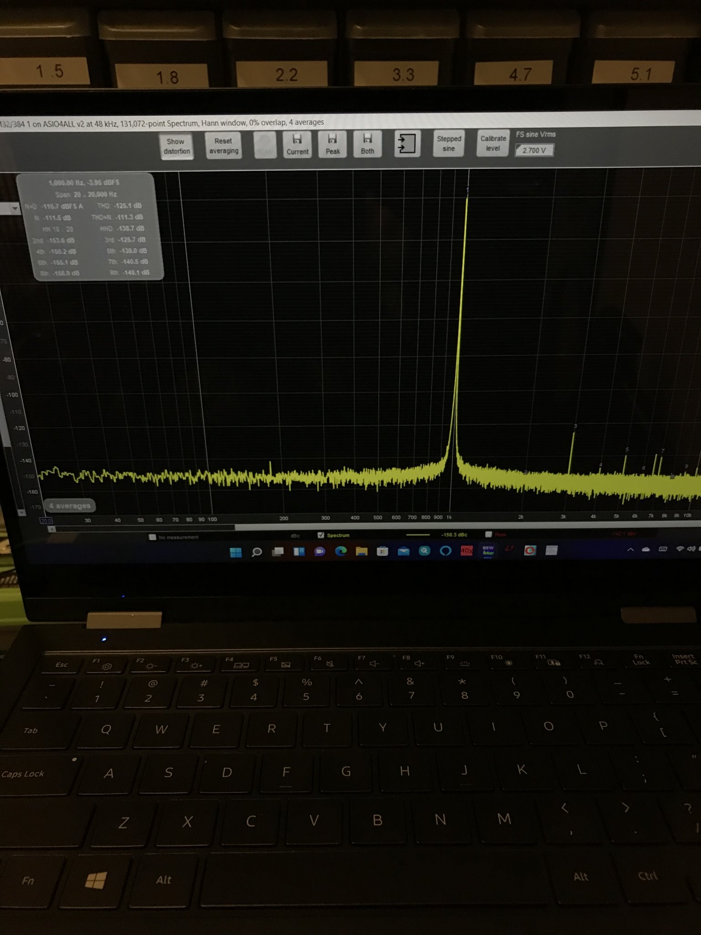Viewport: 701px width, 935px height.
Task: Open the Windows Start menu
Action: pyautogui.click(x=236, y=552)
